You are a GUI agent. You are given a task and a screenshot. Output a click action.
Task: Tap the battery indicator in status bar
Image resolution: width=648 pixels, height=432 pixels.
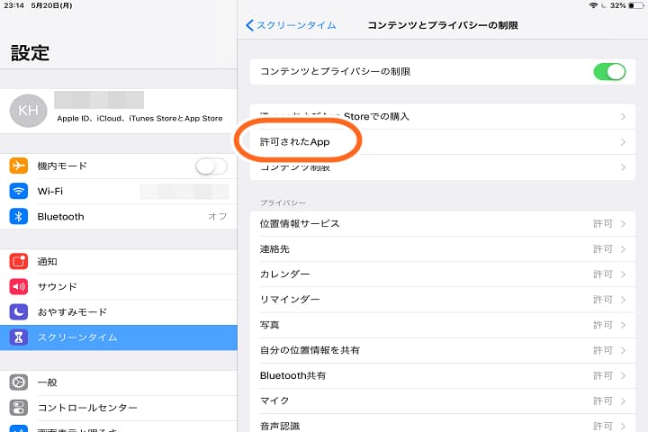(635, 5)
